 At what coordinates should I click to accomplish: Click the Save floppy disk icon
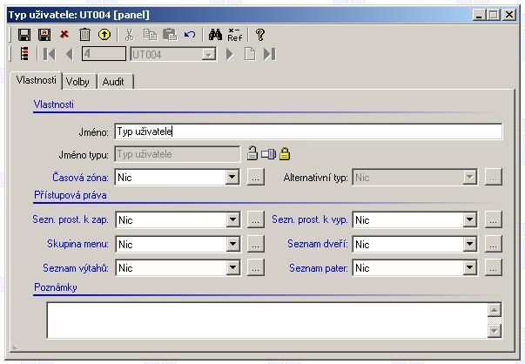pyautogui.click(x=24, y=35)
